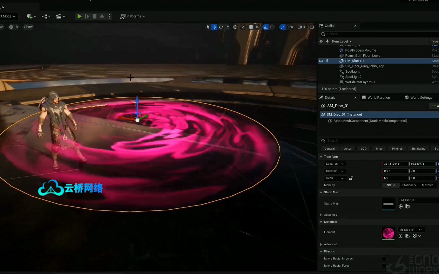
Task: Choose the select objects cursor tool
Action: click(x=208, y=27)
